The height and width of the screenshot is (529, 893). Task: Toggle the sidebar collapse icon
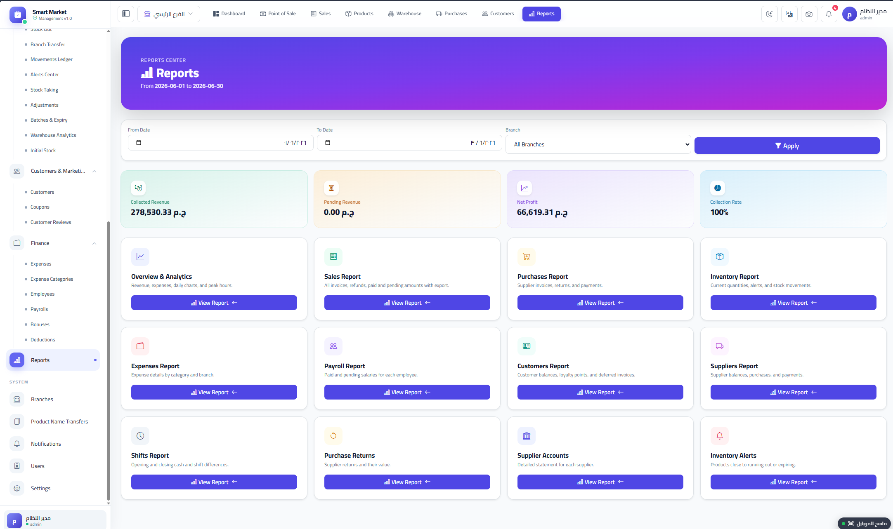point(126,14)
